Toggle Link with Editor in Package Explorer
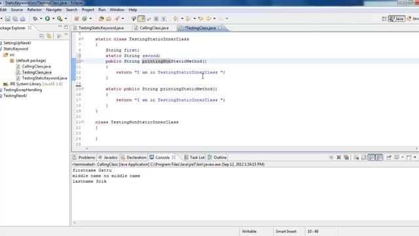 [x=49, y=35]
